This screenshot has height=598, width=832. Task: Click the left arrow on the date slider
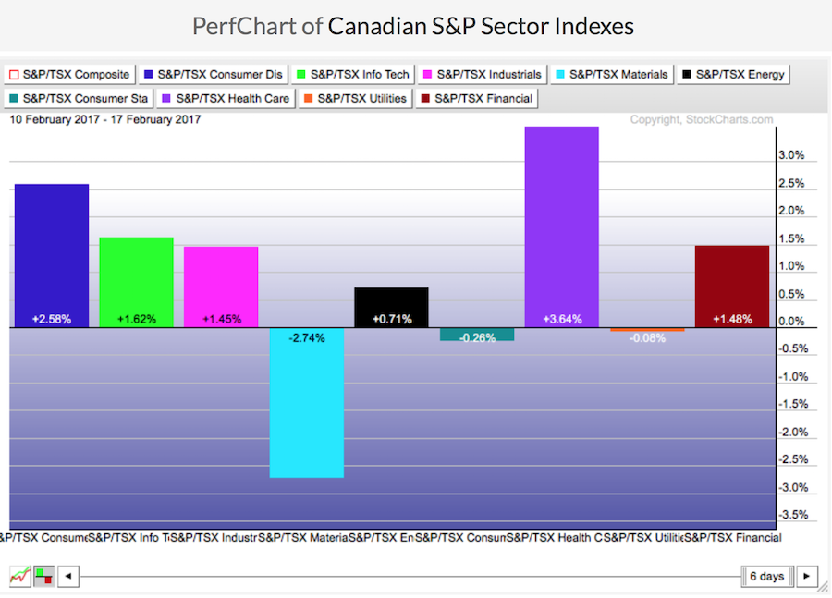point(67,576)
